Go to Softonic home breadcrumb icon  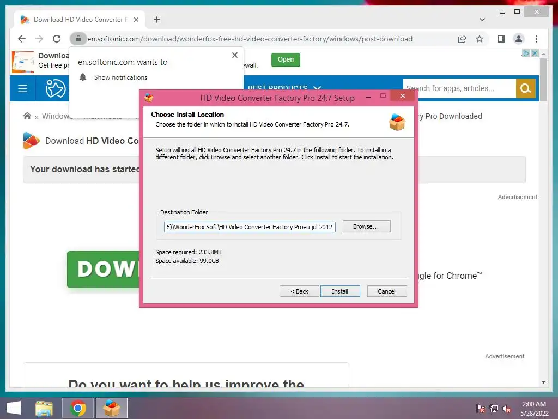(x=27, y=116)
